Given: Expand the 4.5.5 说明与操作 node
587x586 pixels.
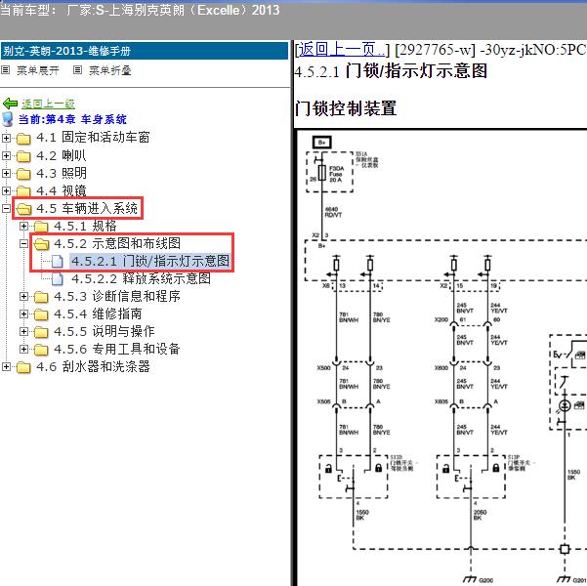Looking at the screenshot, I should (x=23, y=331).
